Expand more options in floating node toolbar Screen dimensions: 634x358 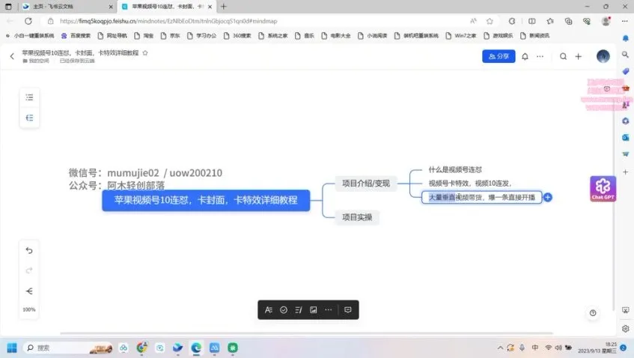click(x=329, y=309)
